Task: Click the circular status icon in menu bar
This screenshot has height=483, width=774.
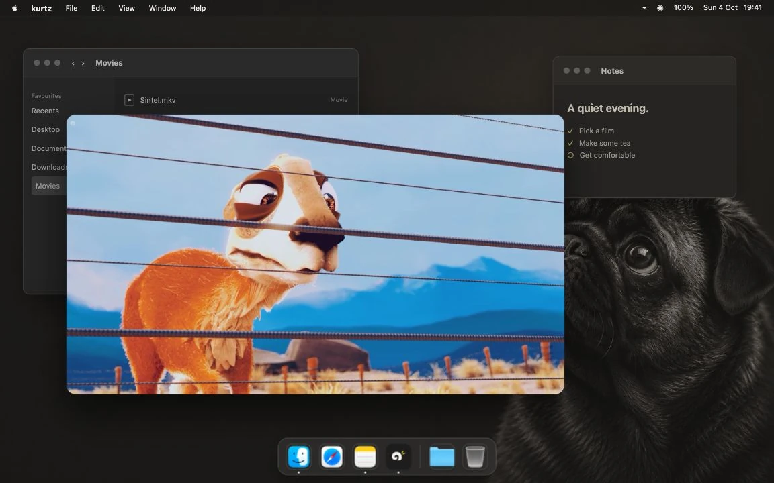Action: (x=660, y=8)
